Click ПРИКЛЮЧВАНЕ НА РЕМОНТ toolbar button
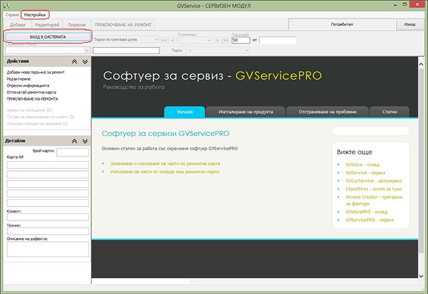Screen dimensions: 428x294 pos(123,25)
